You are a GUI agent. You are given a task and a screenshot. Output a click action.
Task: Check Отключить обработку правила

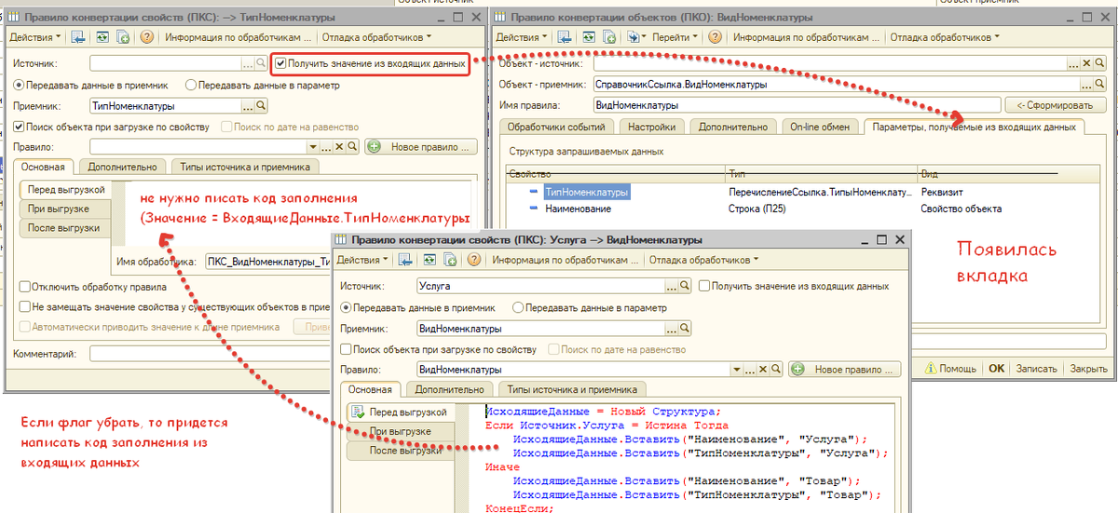click(x=24, y=287)
